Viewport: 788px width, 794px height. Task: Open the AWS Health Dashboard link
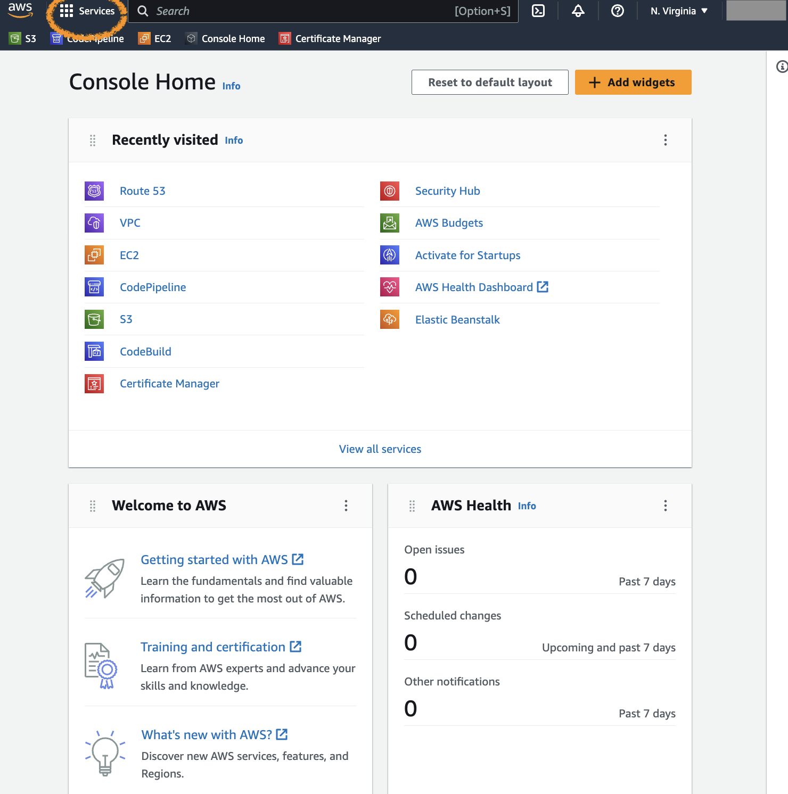[x=482, y=287]
